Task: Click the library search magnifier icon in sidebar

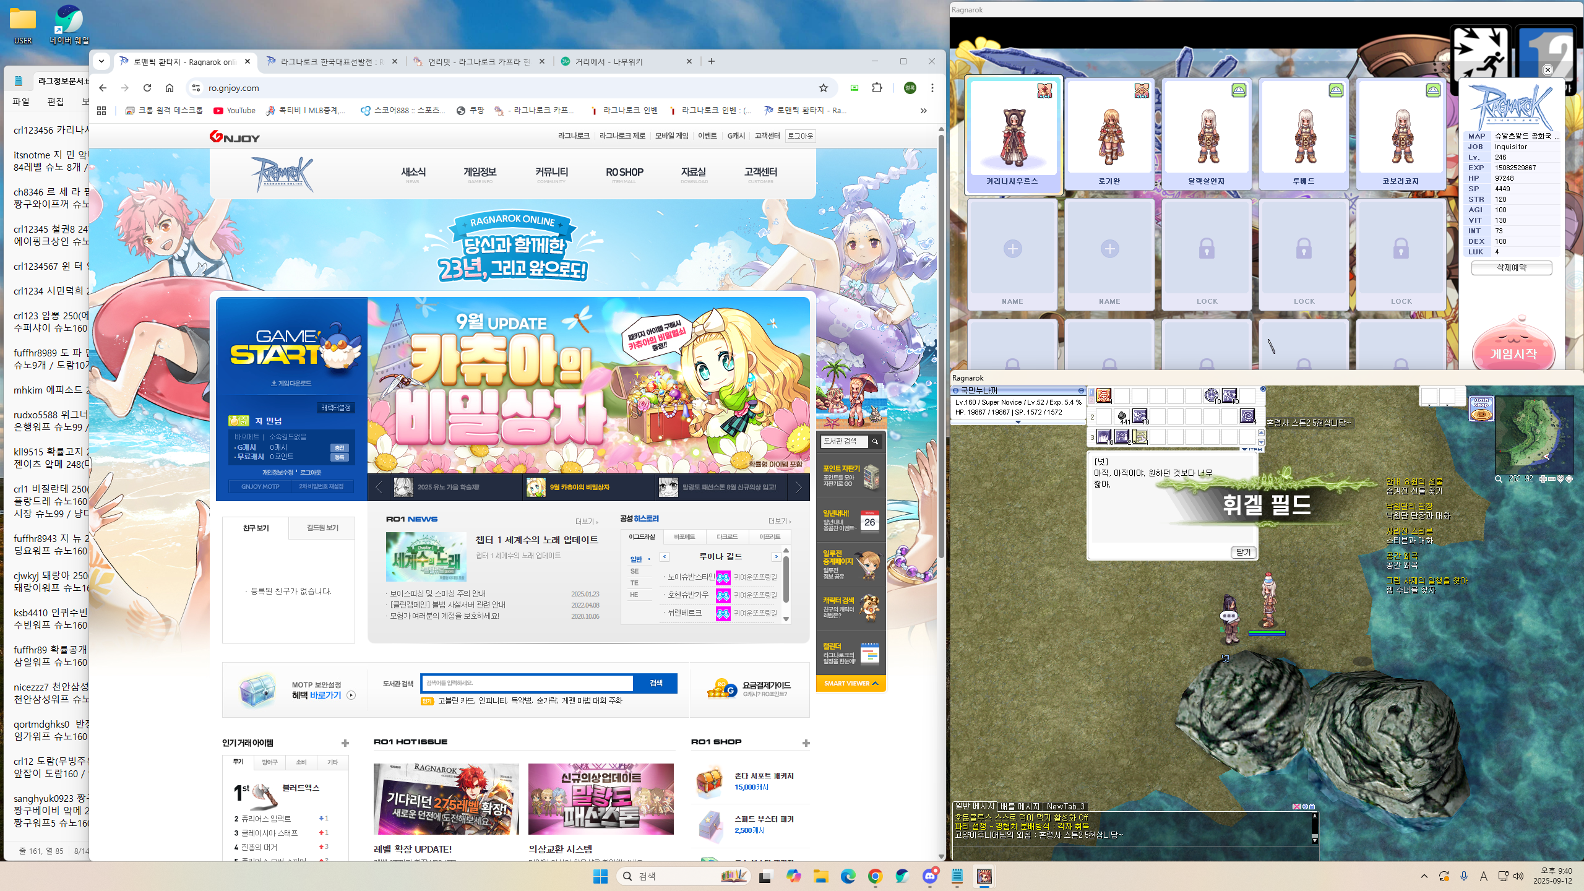Action: tap(875, 441)
